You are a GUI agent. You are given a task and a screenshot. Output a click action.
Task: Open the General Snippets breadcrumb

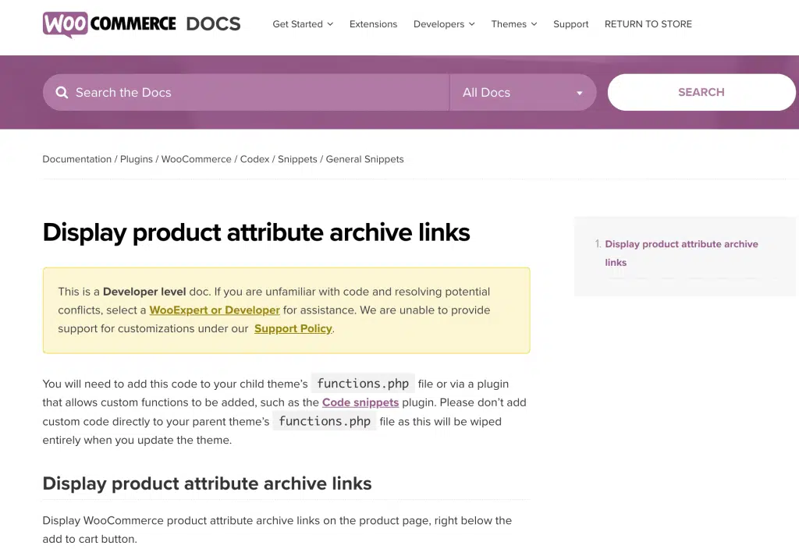coord(365,159)
